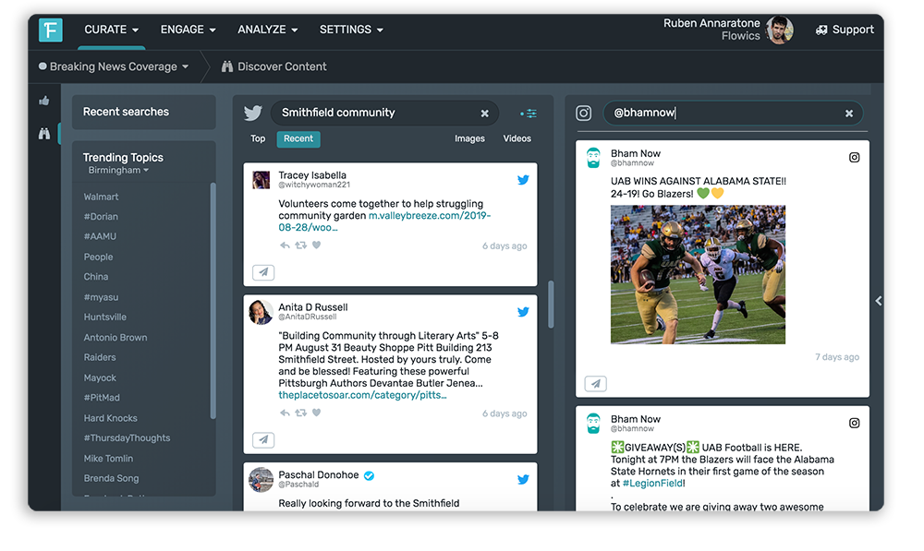Clear the Smithfield community search
The width and height of the screenshot is (924, 551).
(x=484, y=113)
